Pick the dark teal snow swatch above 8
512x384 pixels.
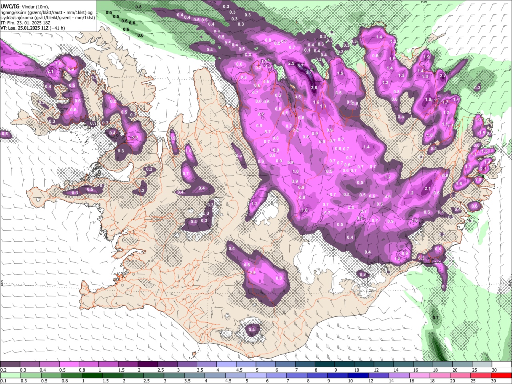(324, 364)
